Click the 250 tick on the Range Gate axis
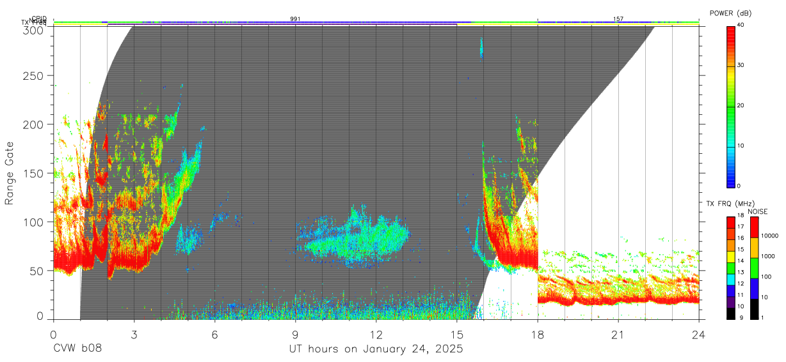Image resolution: width=786 pixels, height=362 pixels. coord(33,76)
